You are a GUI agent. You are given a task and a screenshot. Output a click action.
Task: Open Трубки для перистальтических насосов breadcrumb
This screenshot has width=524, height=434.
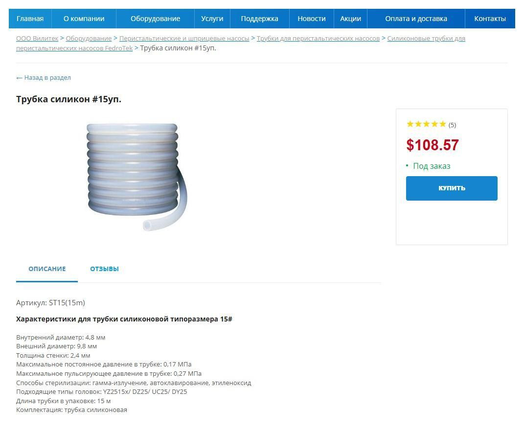[x=318, y=39]
